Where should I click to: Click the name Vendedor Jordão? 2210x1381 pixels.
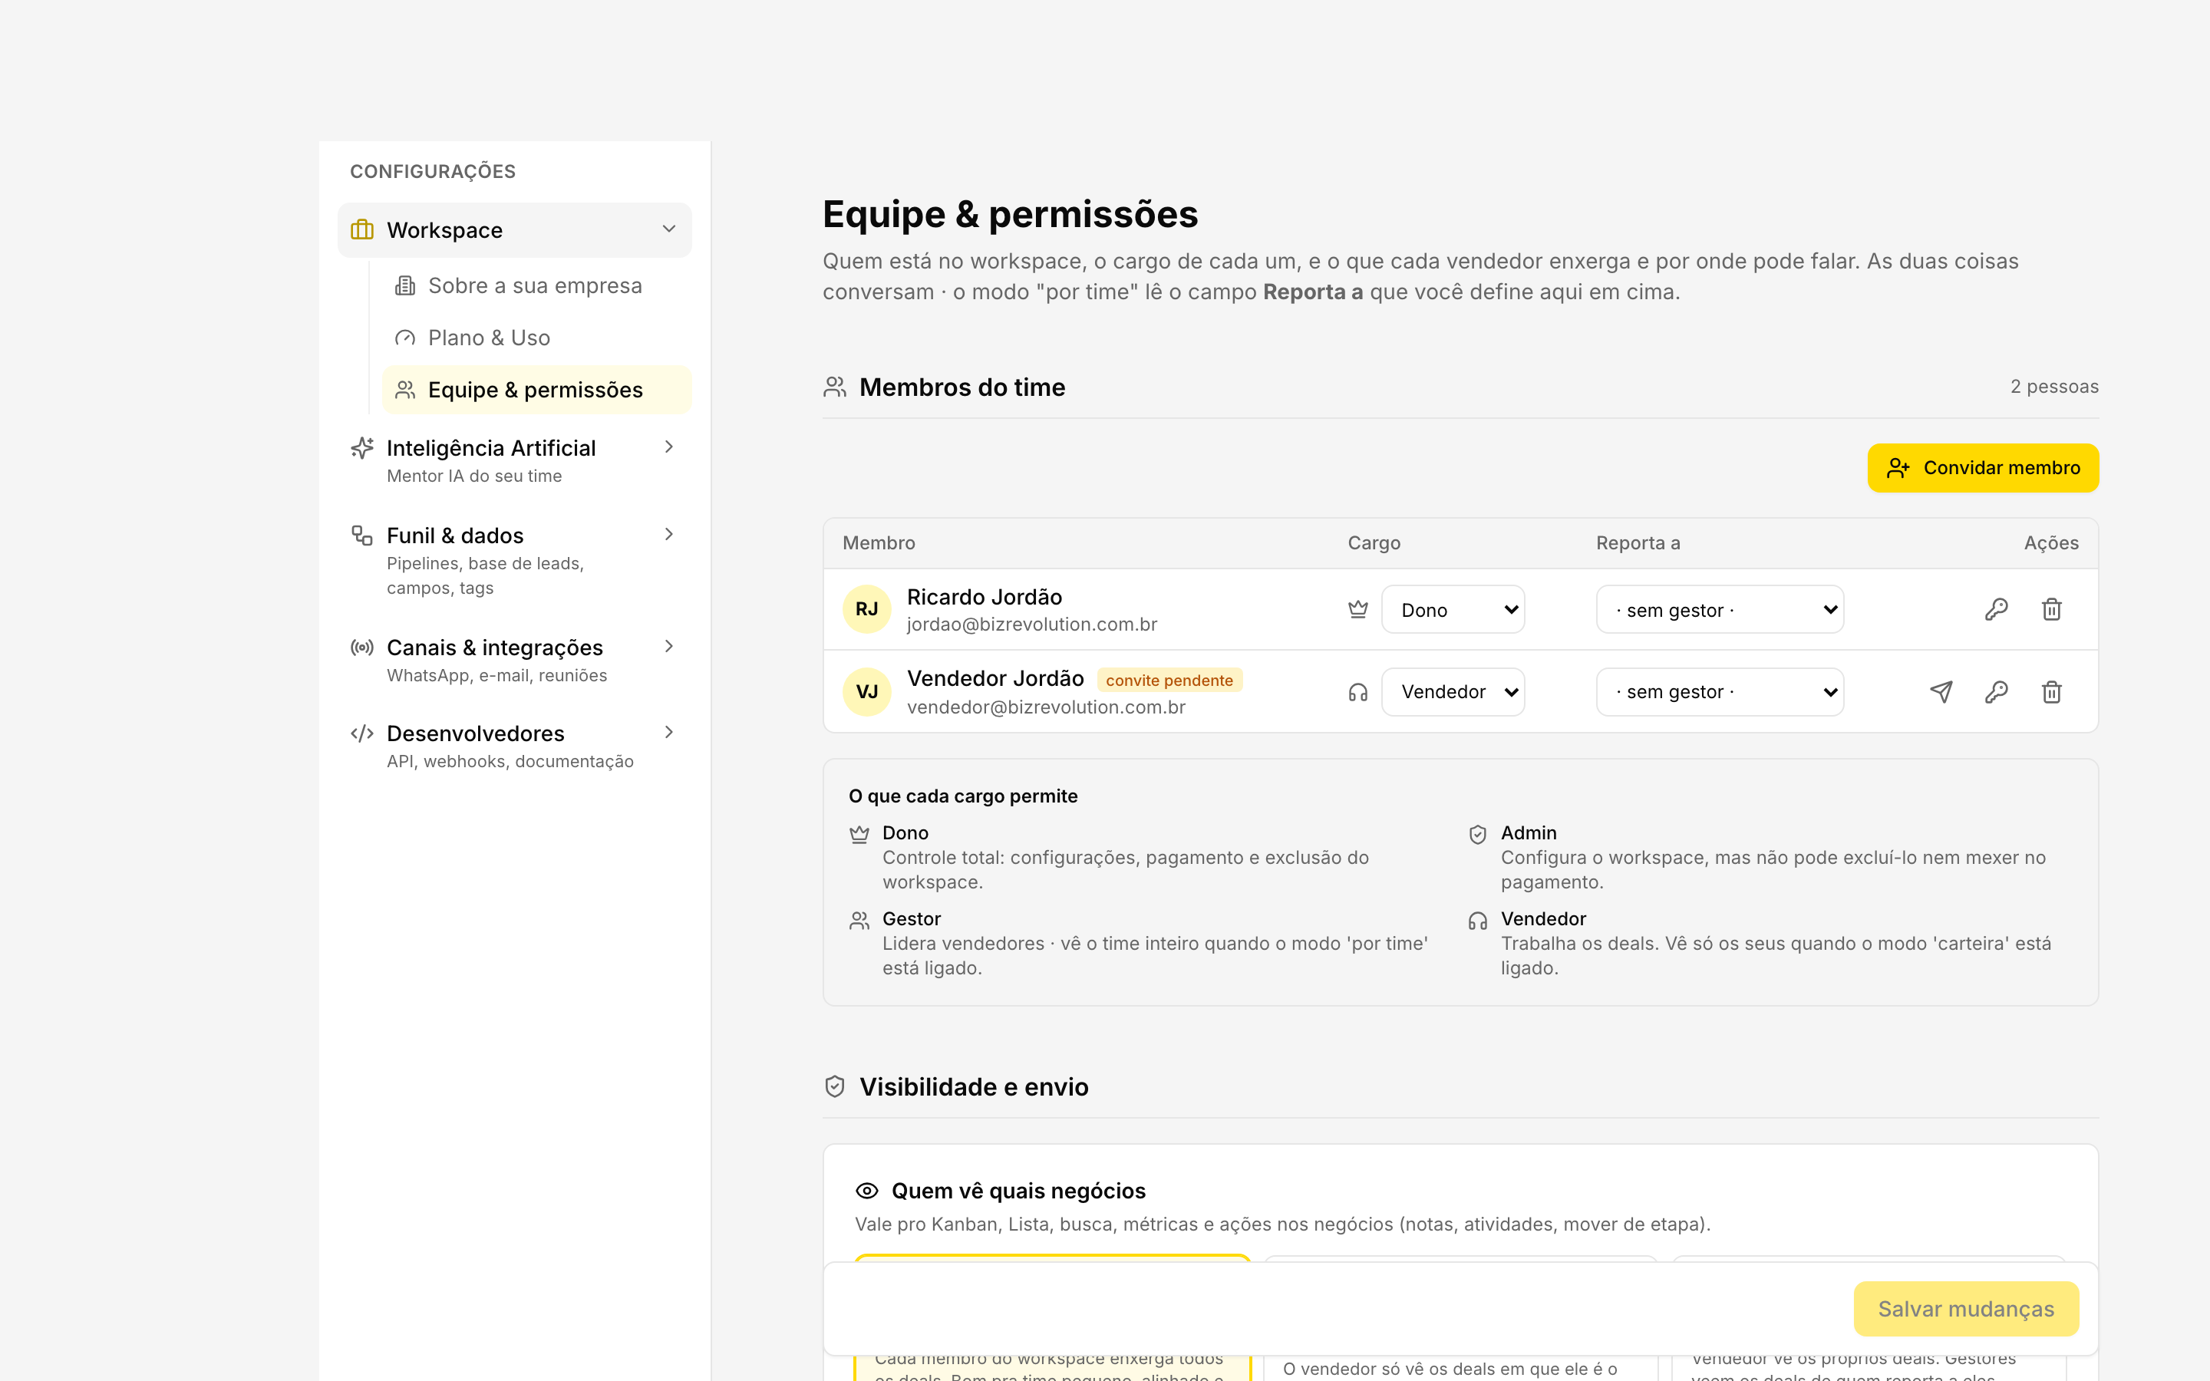[x=995, y=679]
